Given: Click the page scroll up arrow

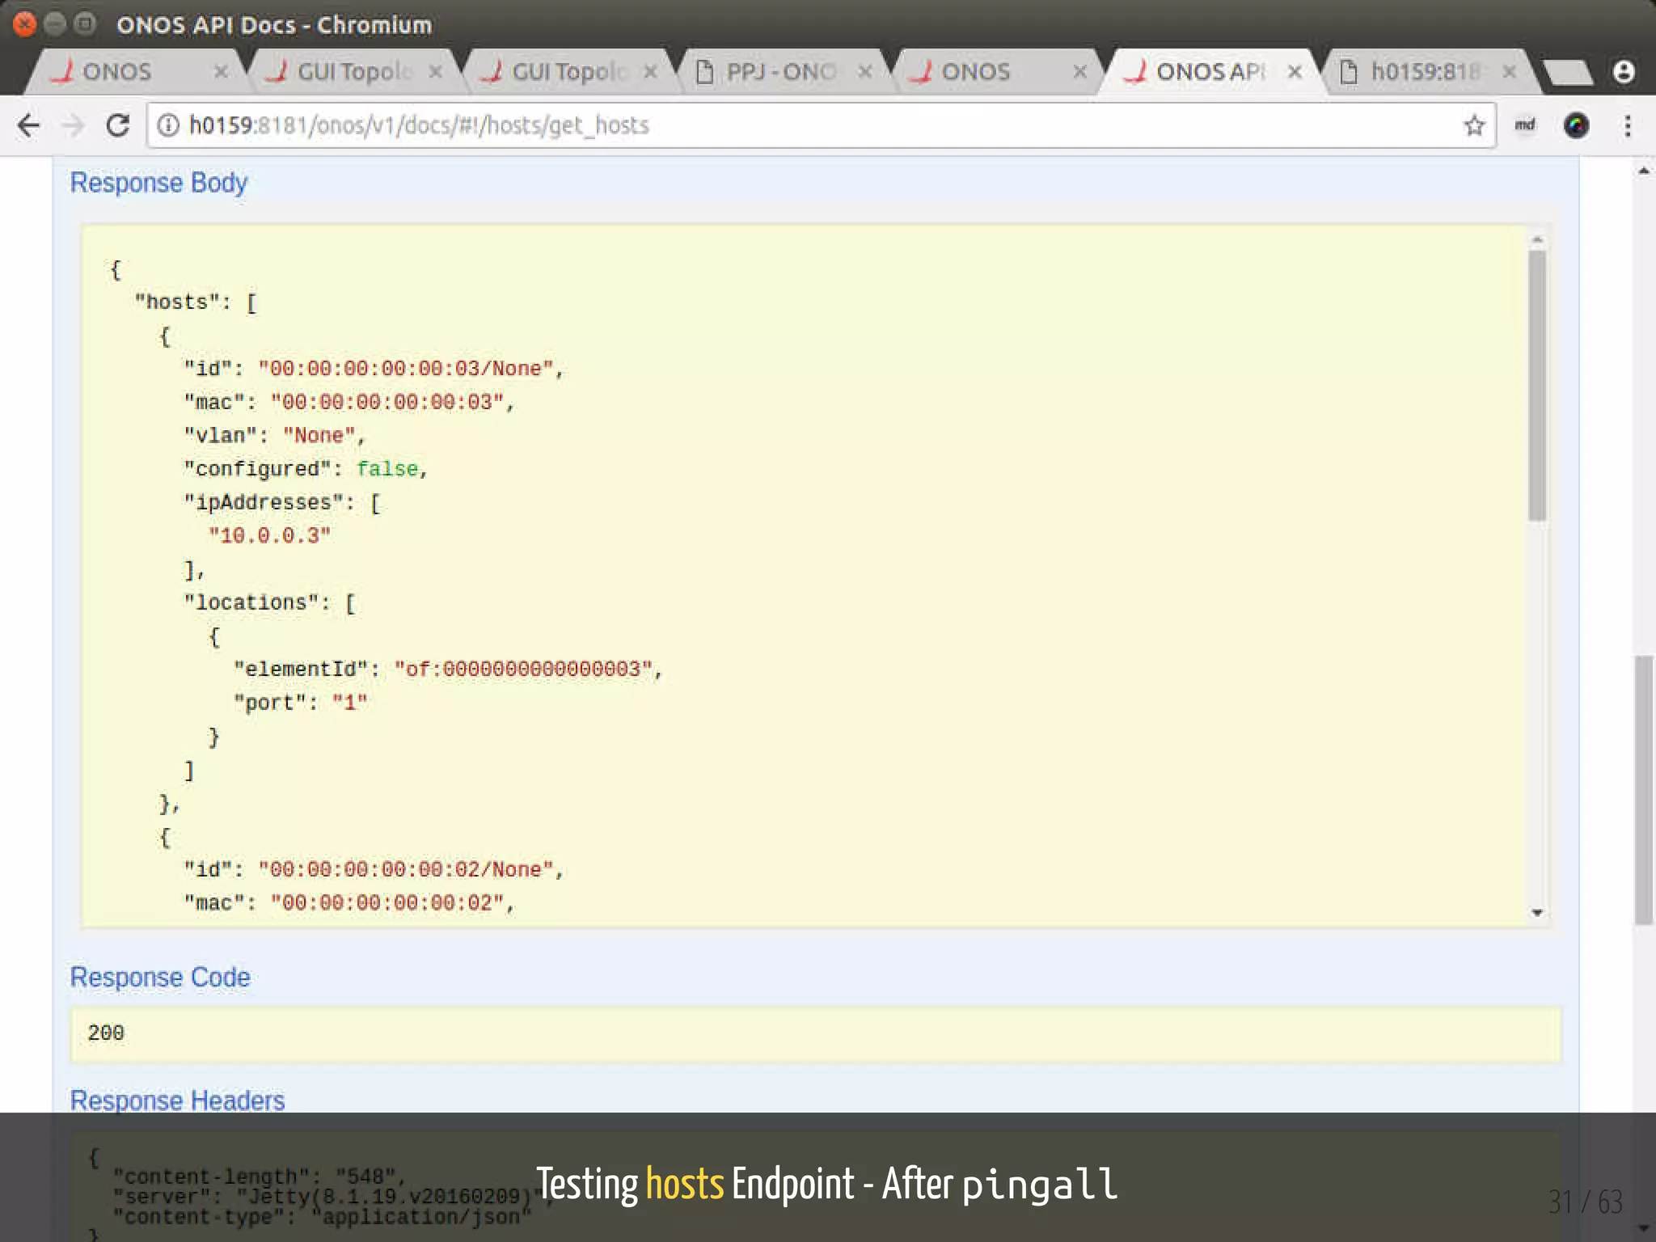Looking at the screenshot, I should tap(1643, 171).
